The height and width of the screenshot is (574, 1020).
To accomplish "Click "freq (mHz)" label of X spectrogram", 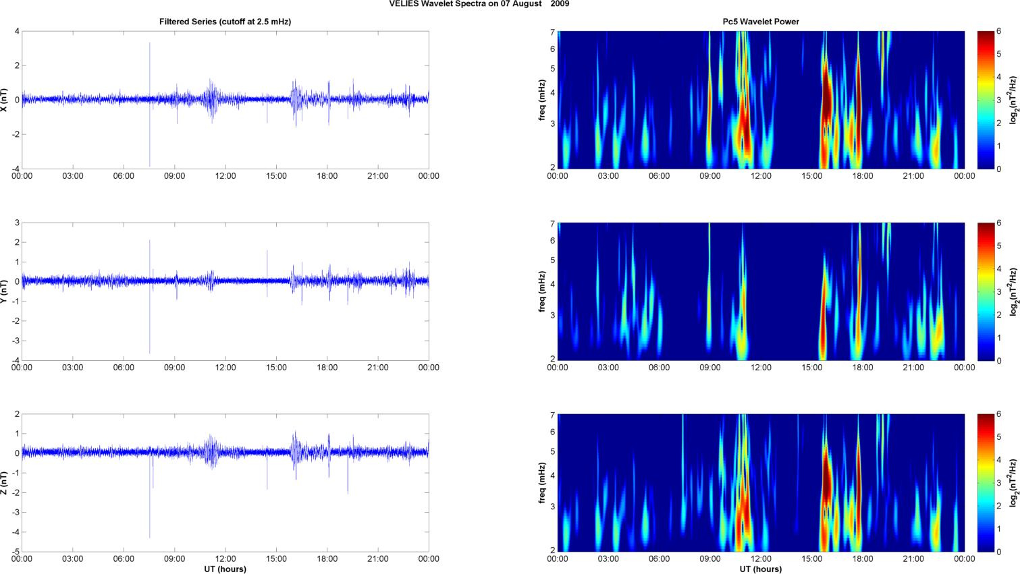I will [541, 100].
